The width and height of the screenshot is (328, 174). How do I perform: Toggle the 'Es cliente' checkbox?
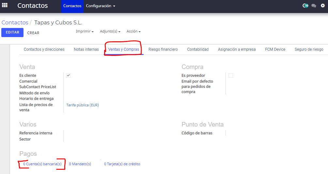(69, 75)
